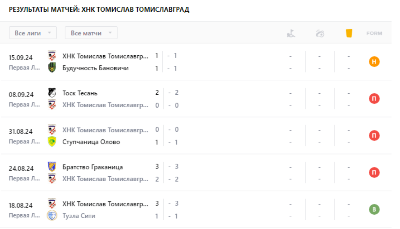Click the yellow card icon in header
400x229 pixels.
point(349,33)
